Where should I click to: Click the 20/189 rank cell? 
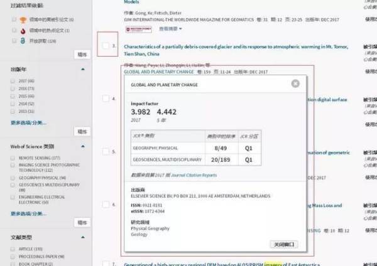pyautogui.click(x=221, y=159)
